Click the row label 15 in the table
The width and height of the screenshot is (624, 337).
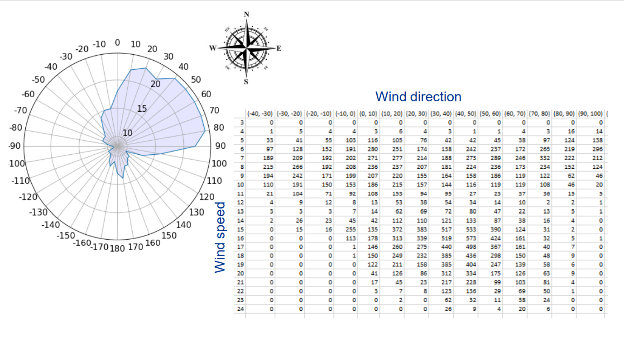[241, 230]
